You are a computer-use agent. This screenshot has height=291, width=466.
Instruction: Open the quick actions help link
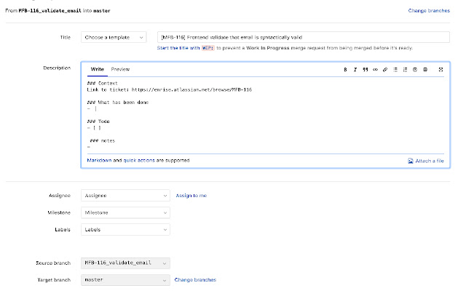(x=139, y=160)
